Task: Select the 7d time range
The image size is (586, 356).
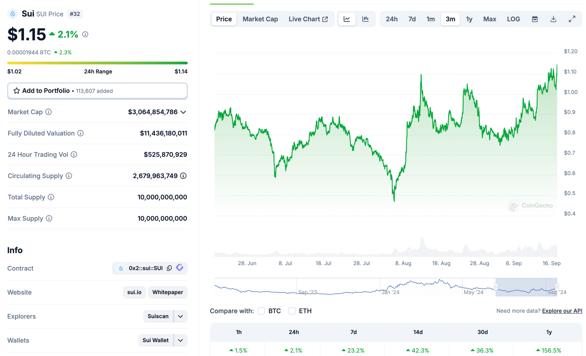Action: point(412,19)
